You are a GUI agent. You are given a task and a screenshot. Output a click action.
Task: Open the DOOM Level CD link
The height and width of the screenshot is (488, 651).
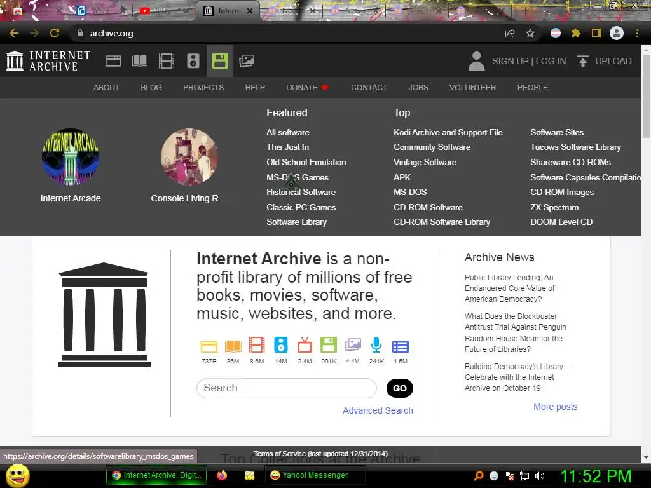pyautogui.click(x=561, y=222)
